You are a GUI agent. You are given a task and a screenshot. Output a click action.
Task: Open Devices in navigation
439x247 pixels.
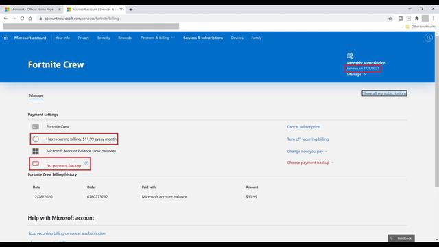(x=237, y=38)
